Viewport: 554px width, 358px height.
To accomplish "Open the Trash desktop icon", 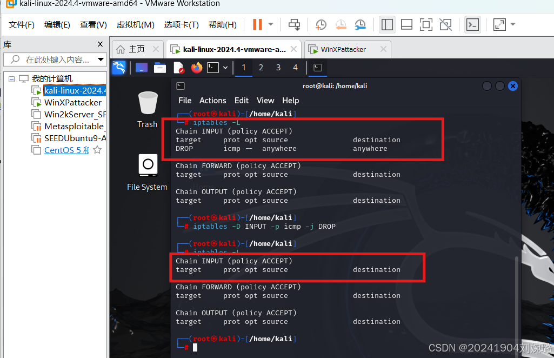I will click(x=148, y=110).
